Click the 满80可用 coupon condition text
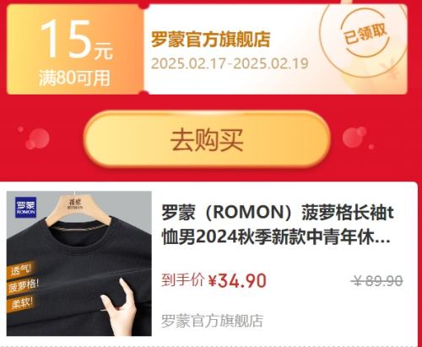The width and height of the screenshot is (422, 347). coord(74,78)
